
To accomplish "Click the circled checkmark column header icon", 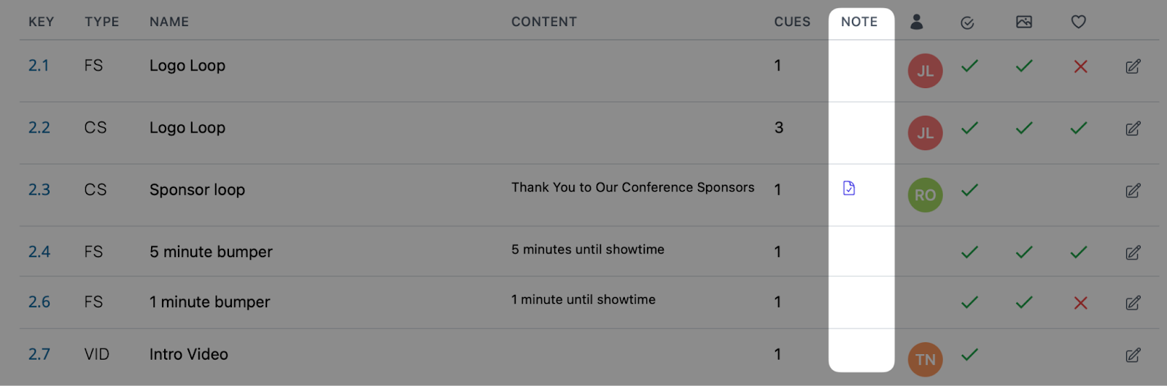I will tap(967, 23).
